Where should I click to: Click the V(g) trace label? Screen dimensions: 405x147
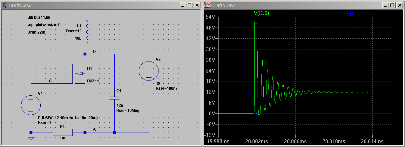tap(348, 13)
